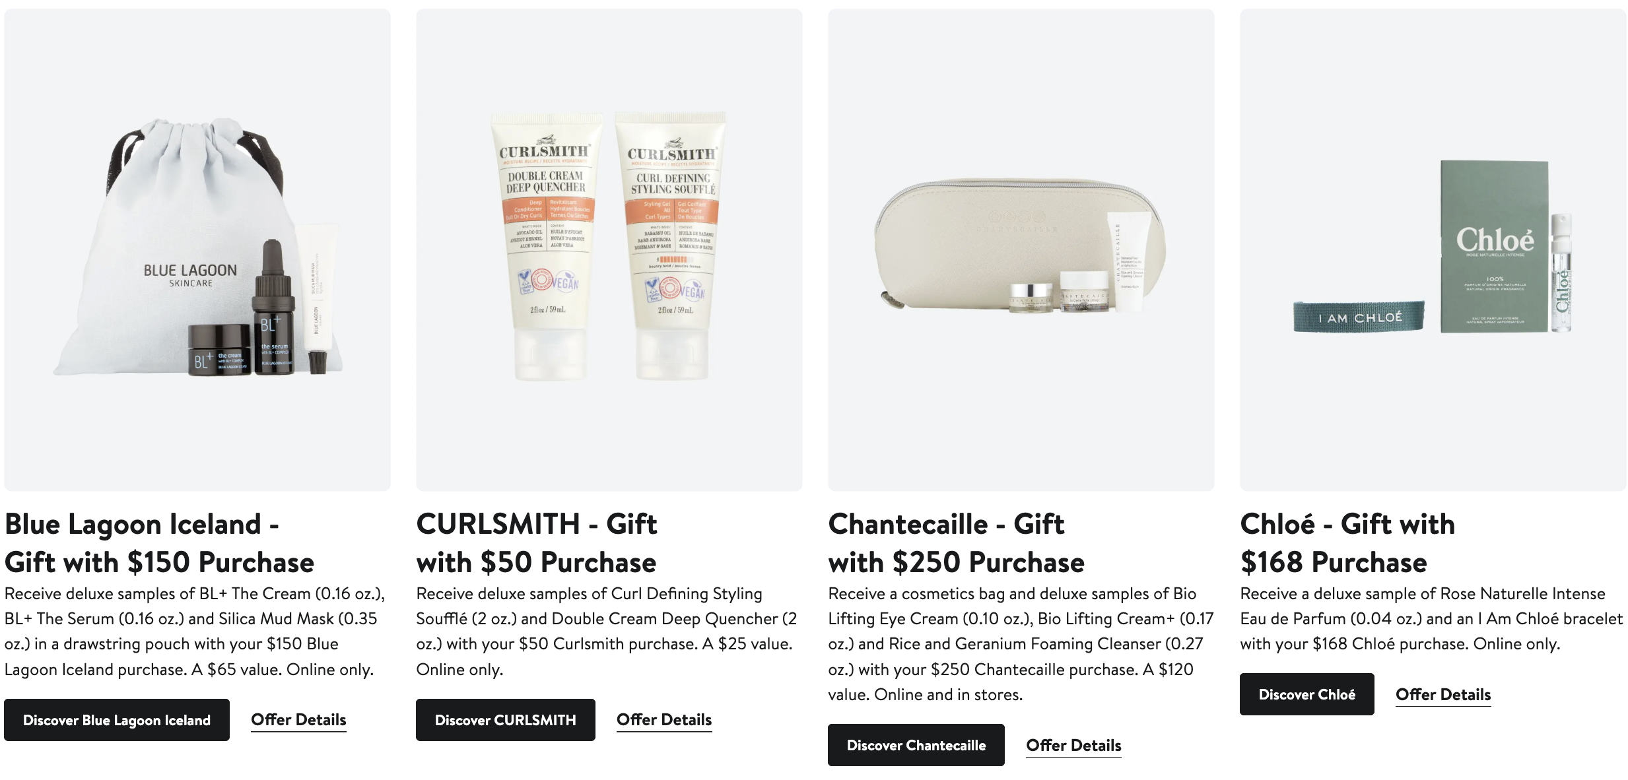Click the Discover CURLSMITH button
Image resolution: width=1628 pixels, height=780 pixels.
point(505,720)
